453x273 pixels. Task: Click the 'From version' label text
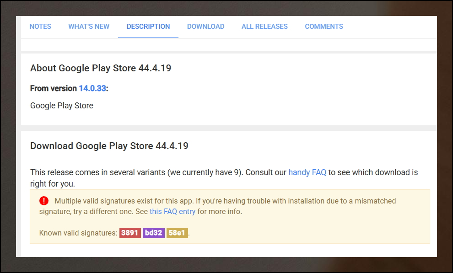54,88
